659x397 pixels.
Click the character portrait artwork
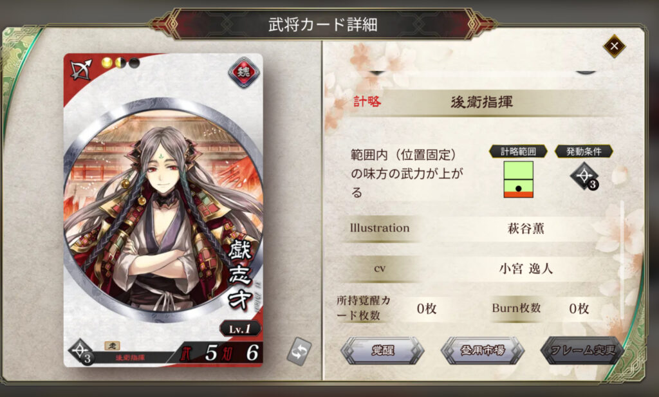pyautogui.click(x=163, y=210)
